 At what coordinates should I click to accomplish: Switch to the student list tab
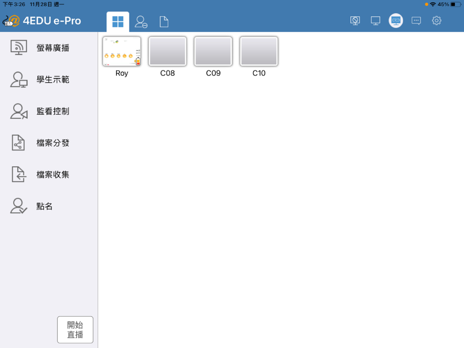point(141,22)
